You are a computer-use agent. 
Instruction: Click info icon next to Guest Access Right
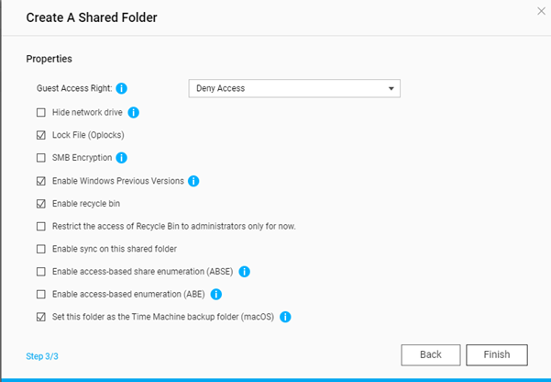click(x=122, y=89)
